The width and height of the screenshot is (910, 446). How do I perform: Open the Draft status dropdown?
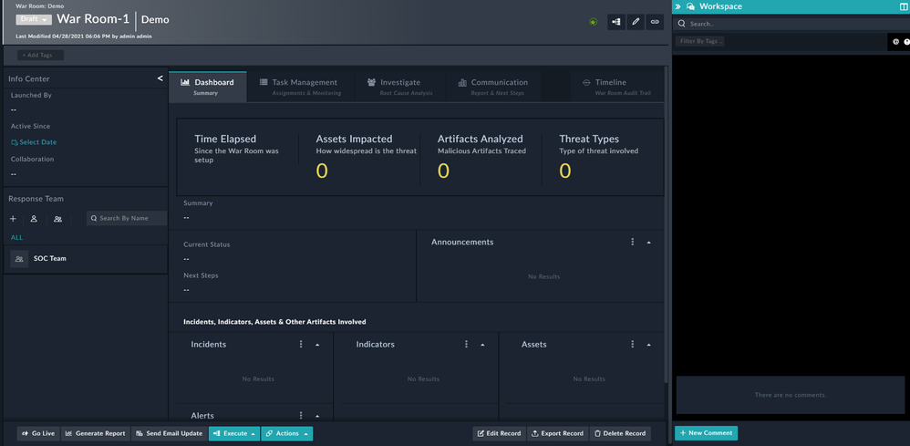(34, 19)
